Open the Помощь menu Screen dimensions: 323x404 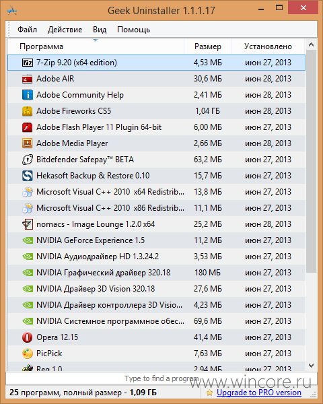133,30
